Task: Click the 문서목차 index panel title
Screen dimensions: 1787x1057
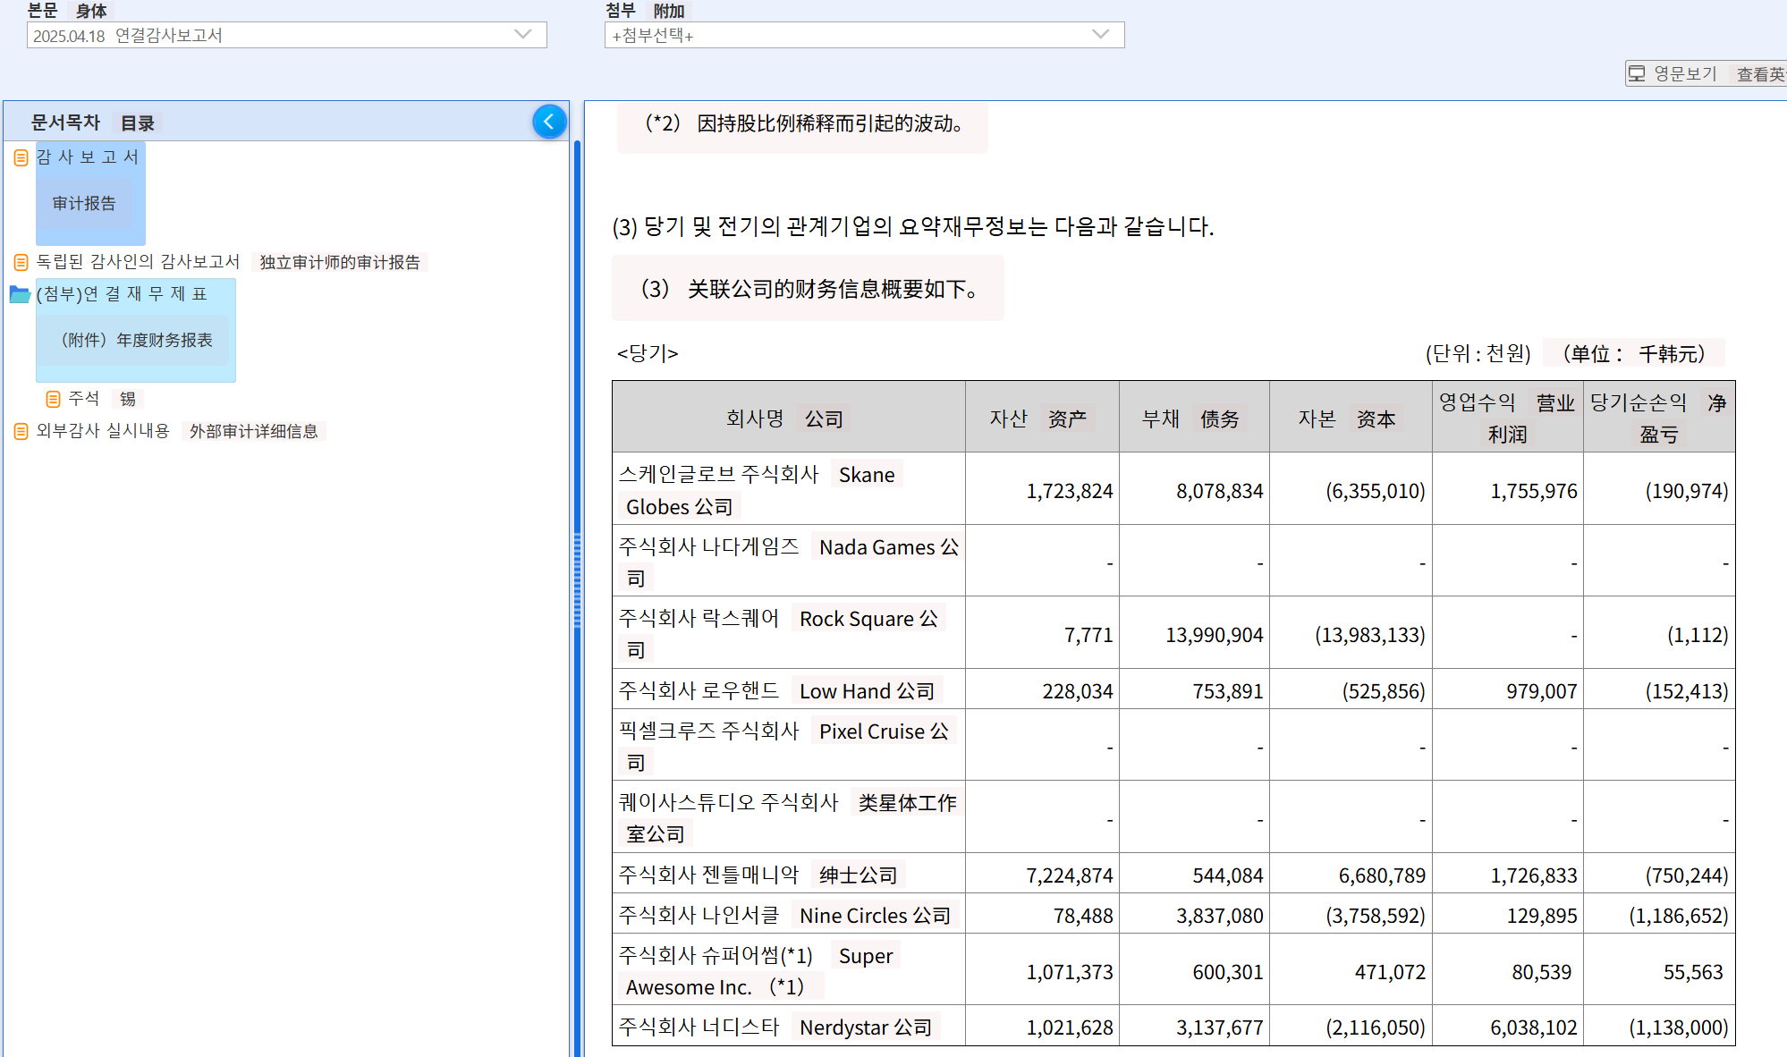Action: pos(65,122)
